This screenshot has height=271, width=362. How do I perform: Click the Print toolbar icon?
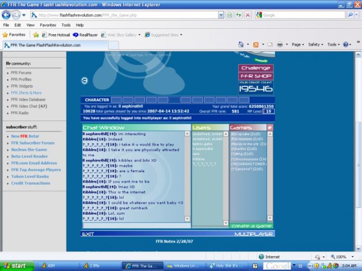pyautogui.click(x=280, y=44)
